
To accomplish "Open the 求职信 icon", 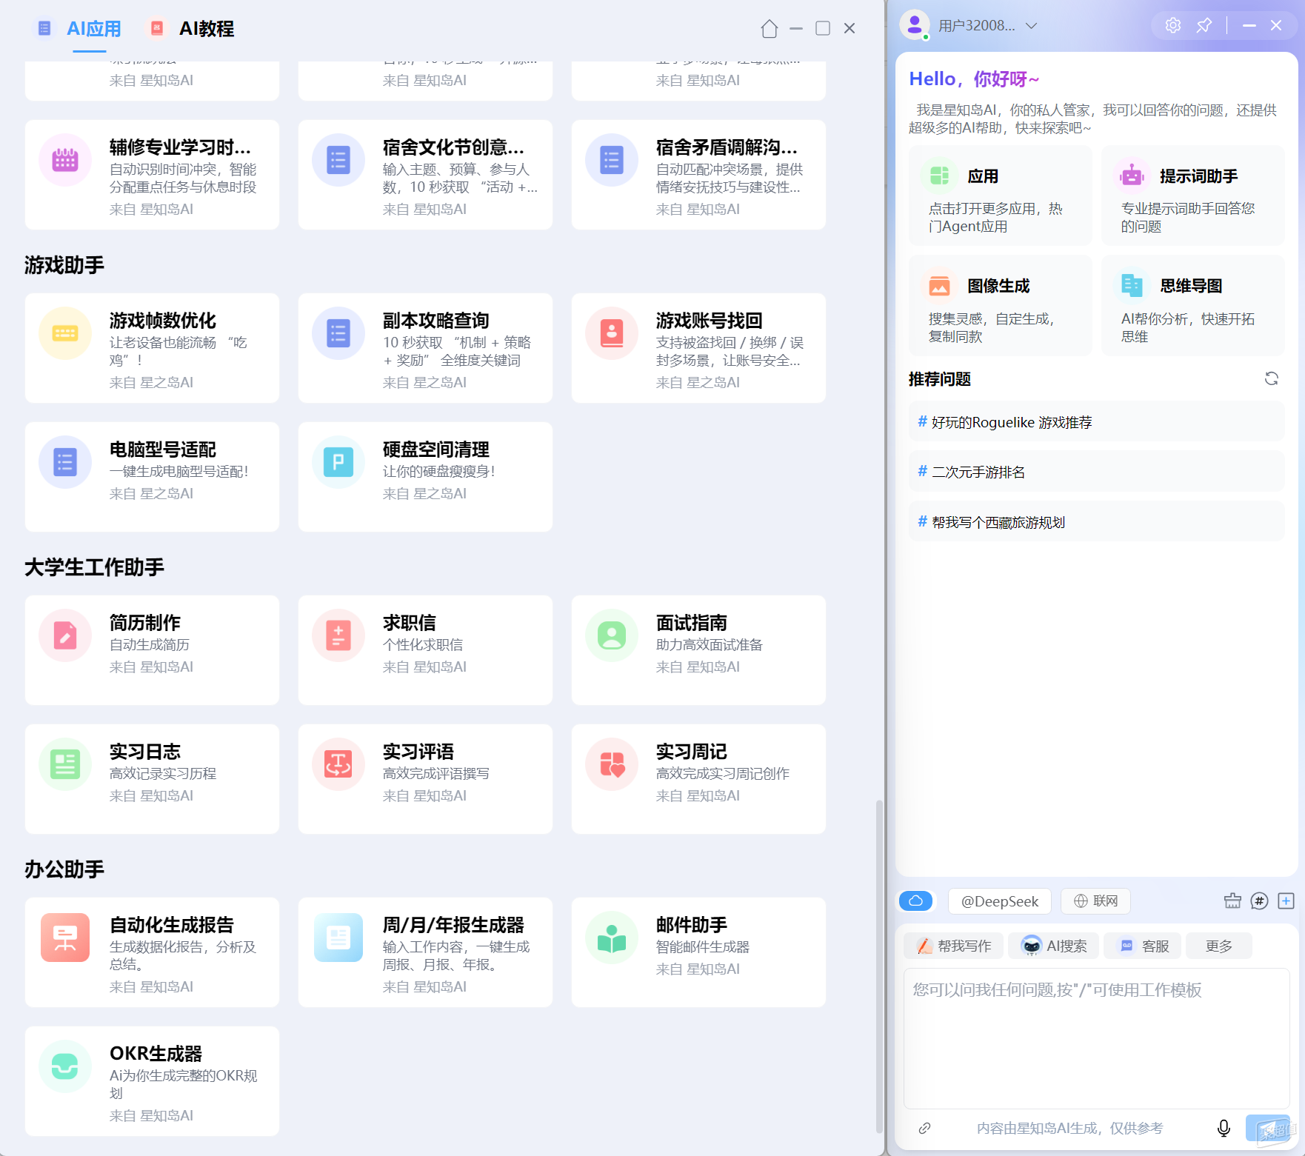I will 338,635.
